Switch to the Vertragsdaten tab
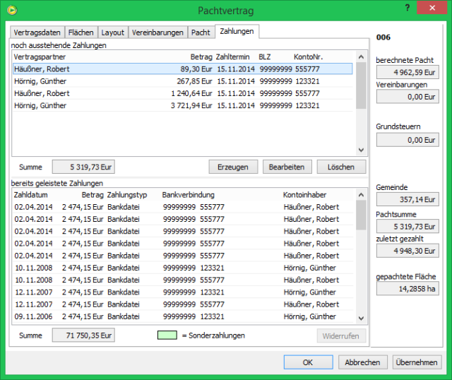Image resolution: width=452 pixels, height=380 pixels. [37, 32]
